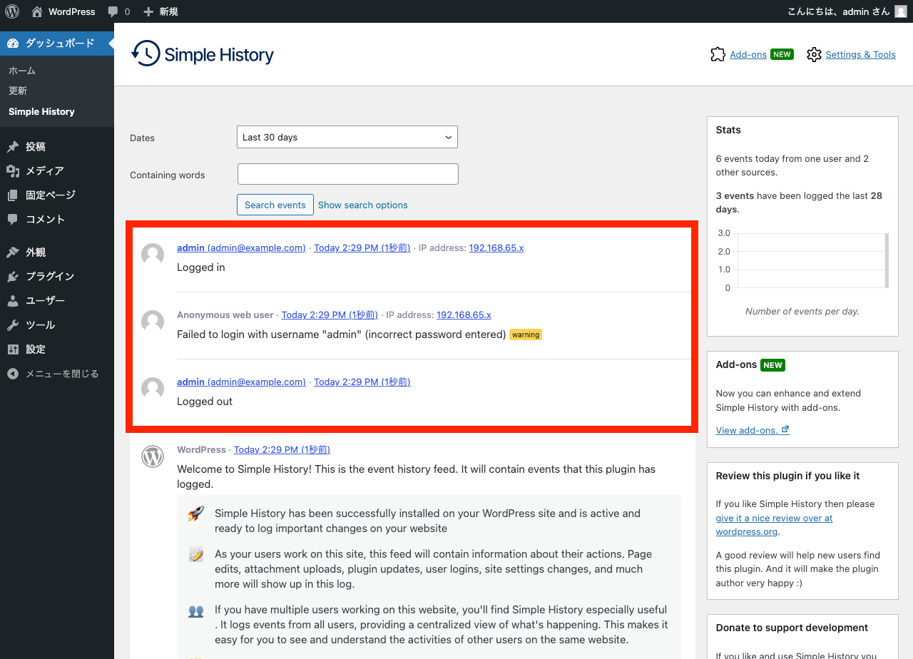The image size is (913, 659).
Task: Click IP address link on failed login event
Action: coord(464,315)
